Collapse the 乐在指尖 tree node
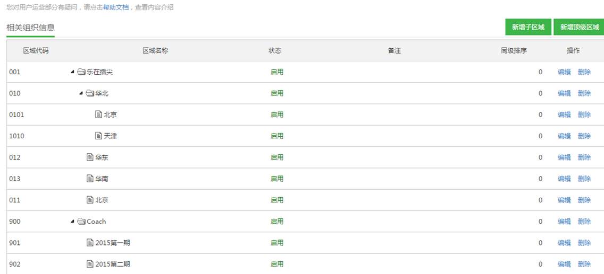 pos(72,72)
